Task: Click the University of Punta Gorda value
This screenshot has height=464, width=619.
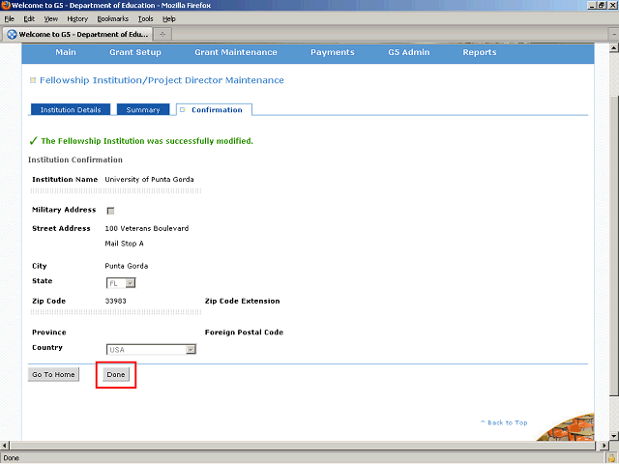Action: (149, 180)
